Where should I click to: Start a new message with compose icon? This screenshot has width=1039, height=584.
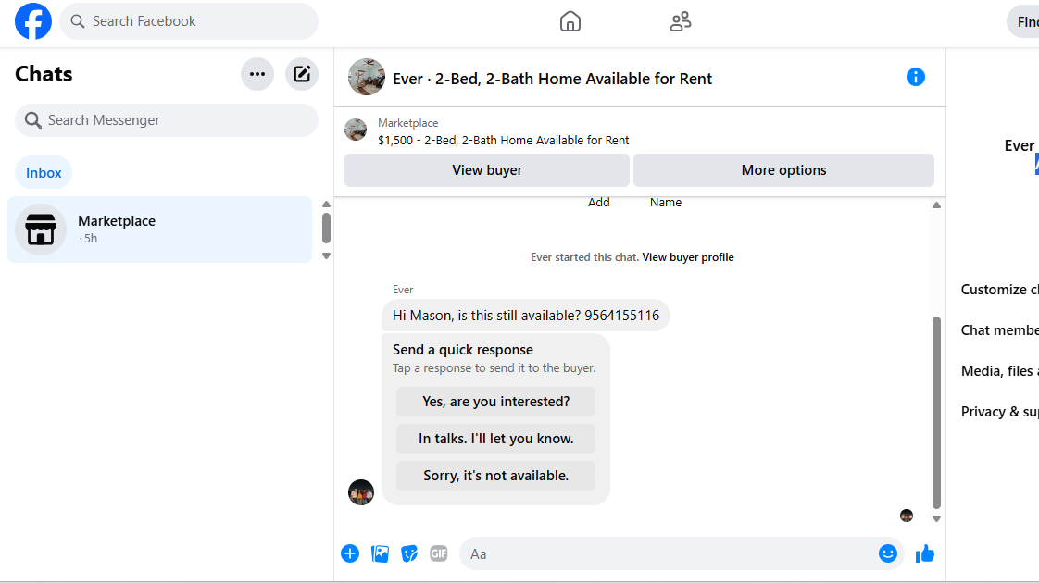pos(302,74)
